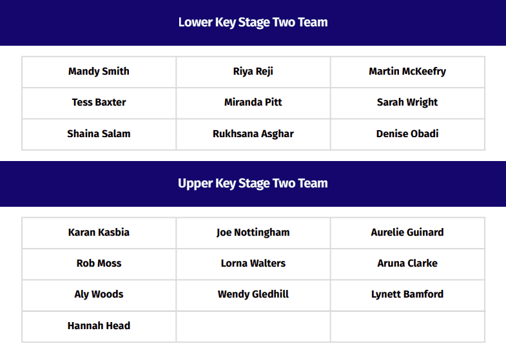
Task: Click the Aly Woods cell
Action: pos(99,294)
